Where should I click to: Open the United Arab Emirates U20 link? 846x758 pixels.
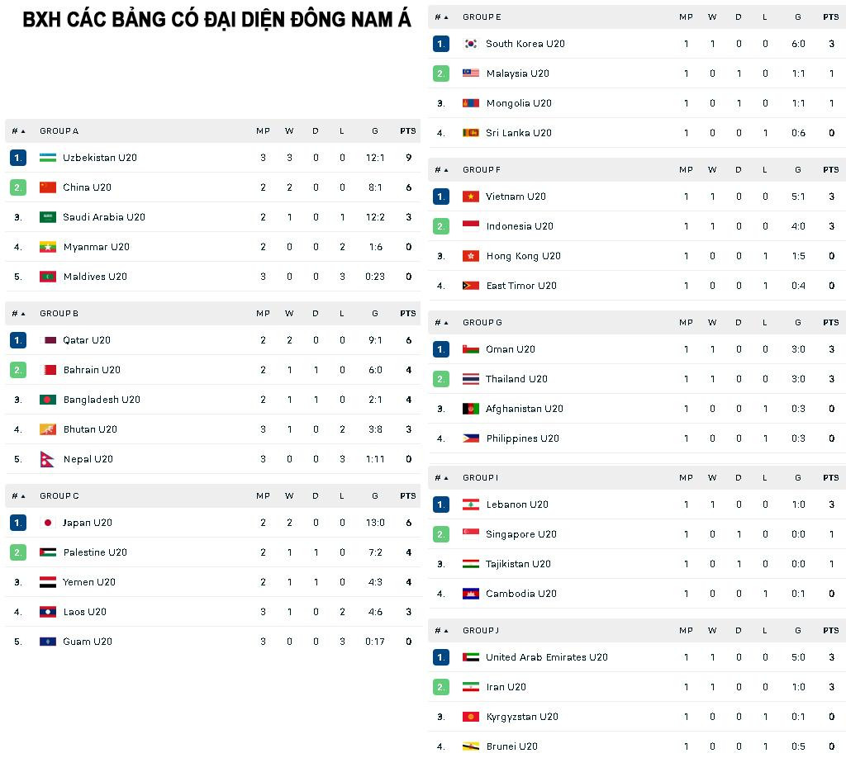pos(546,657)
